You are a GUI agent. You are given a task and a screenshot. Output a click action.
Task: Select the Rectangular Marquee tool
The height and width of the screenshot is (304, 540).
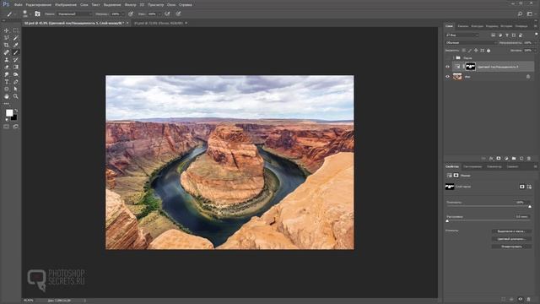(x=15, y=30)
